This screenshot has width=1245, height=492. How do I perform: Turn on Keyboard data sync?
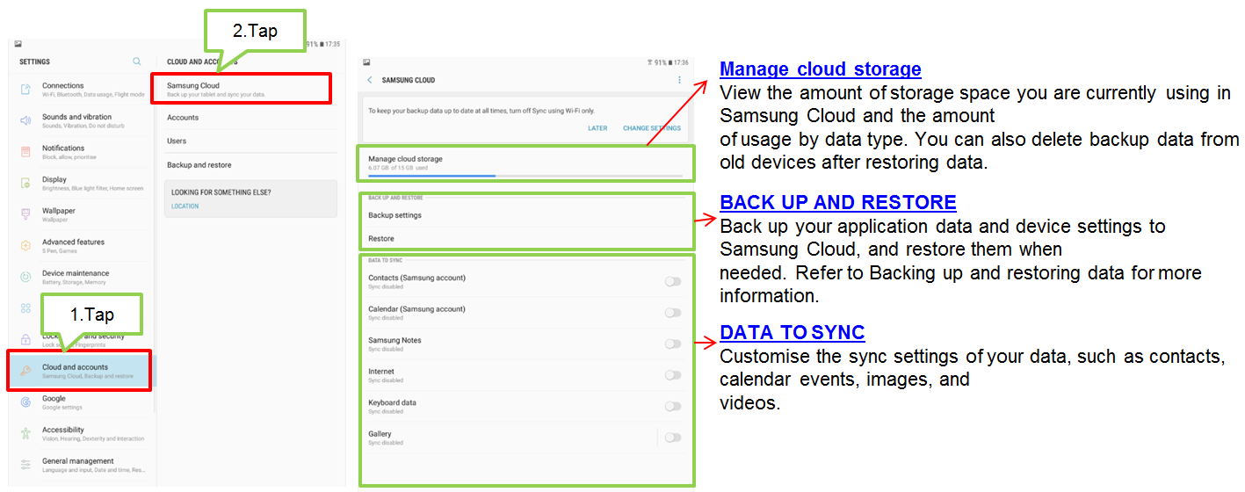(672, 406)
